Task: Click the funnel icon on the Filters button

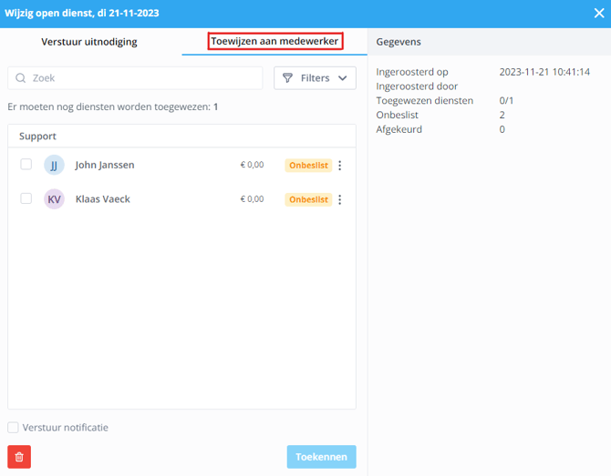Action: [288, 78]
